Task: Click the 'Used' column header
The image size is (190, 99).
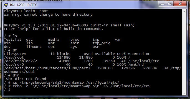Action: 88,54
